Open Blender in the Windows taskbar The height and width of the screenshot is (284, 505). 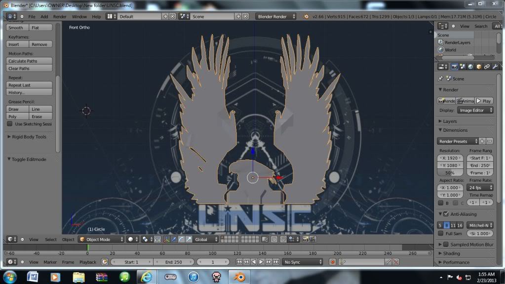click(239, 277)
